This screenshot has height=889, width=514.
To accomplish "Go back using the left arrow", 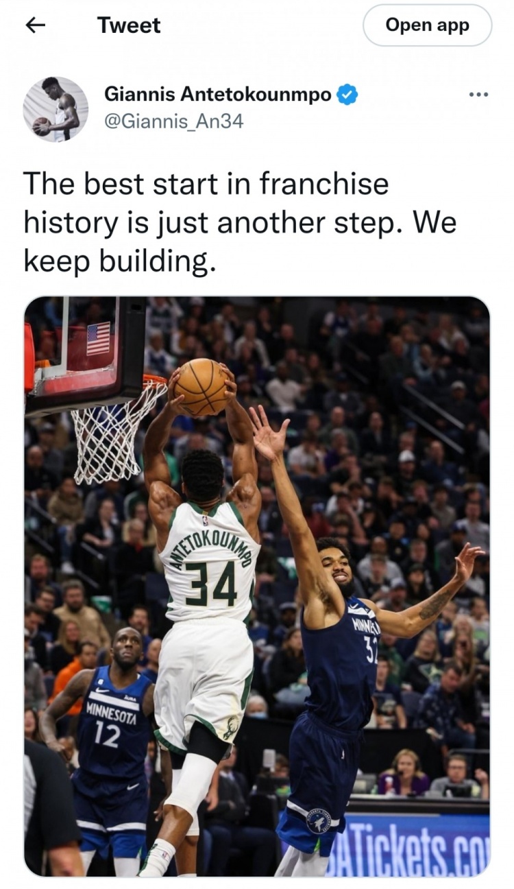I will (35, 25).
